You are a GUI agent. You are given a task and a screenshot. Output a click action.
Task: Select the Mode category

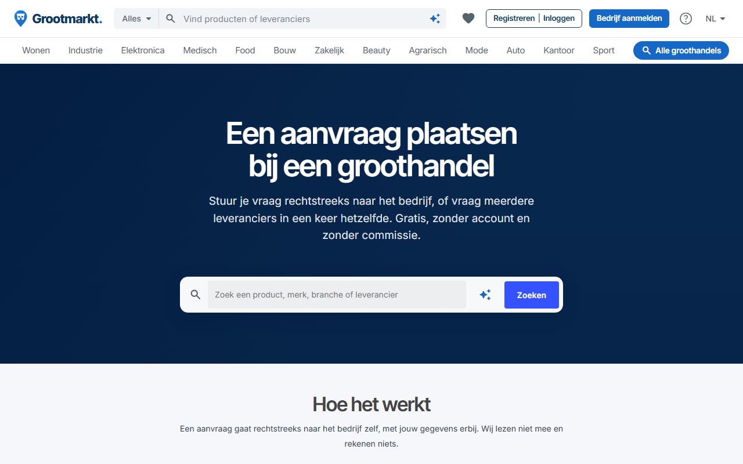pyautogui.click(x=477, y=50)
